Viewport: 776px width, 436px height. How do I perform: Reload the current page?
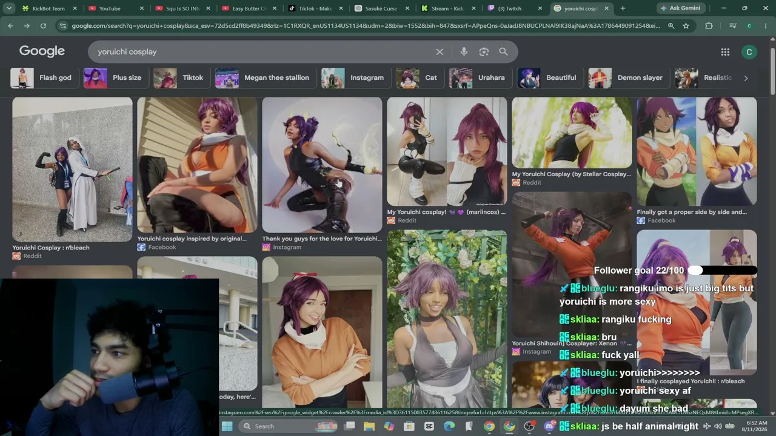point(43,26)
